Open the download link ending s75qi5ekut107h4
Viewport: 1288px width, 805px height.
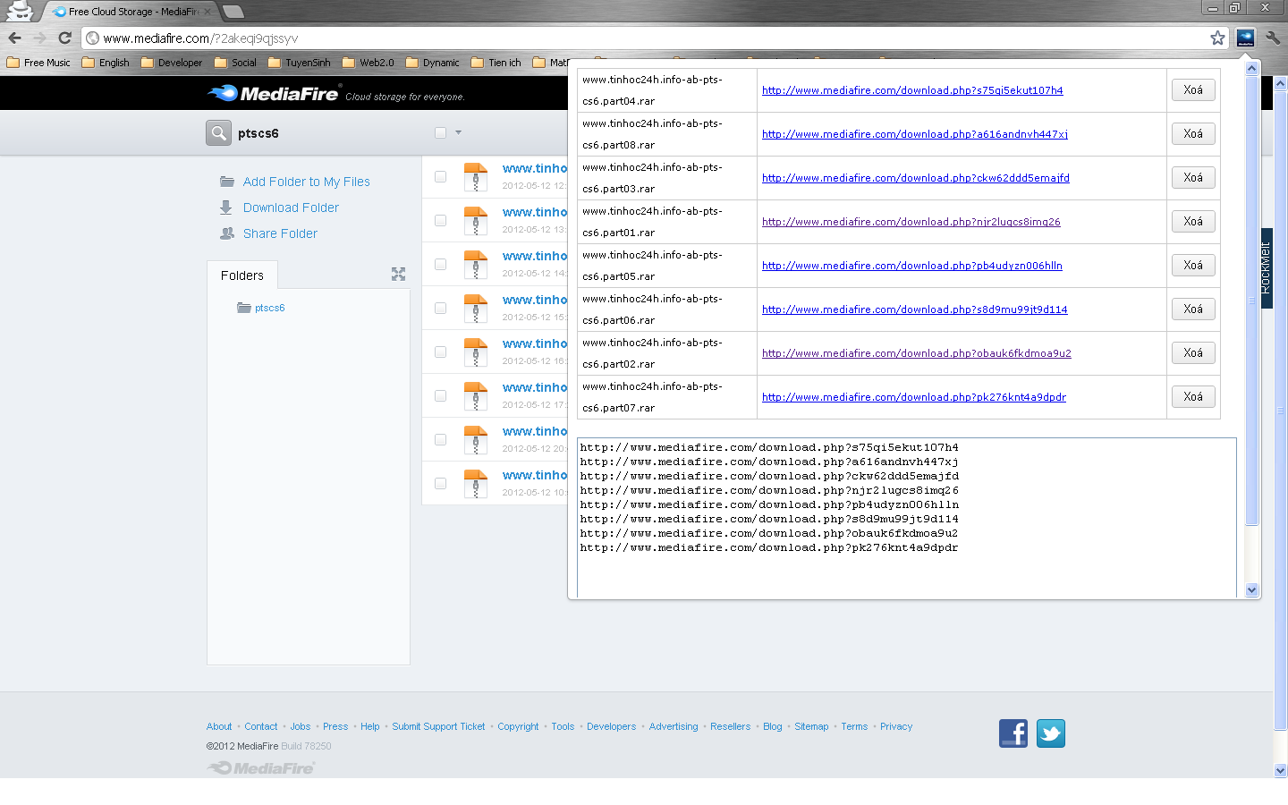pos(912,90)
